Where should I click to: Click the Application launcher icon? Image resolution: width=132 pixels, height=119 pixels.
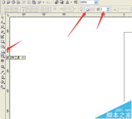click(67, 2)
